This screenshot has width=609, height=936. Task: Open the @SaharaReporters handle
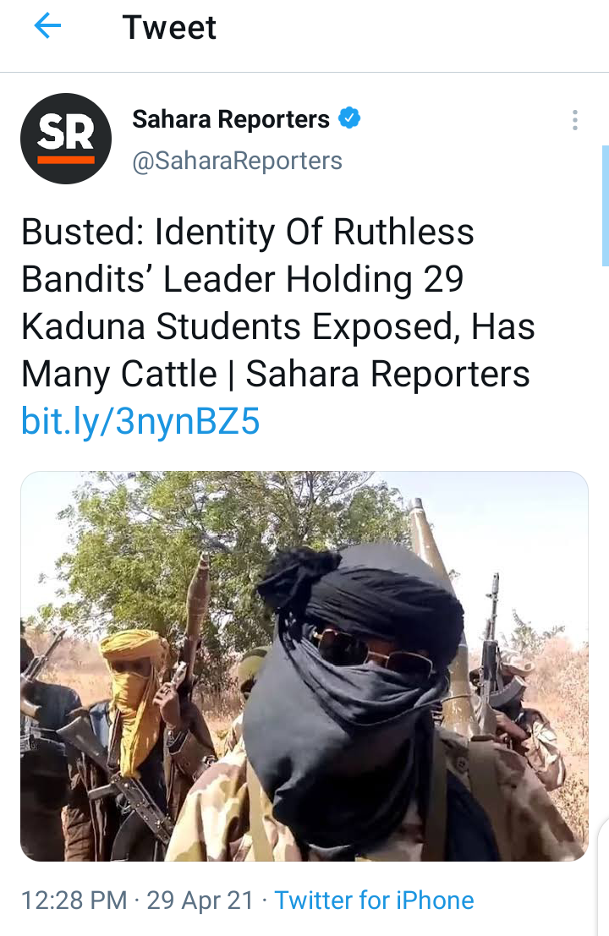click(x=237, y=161)
